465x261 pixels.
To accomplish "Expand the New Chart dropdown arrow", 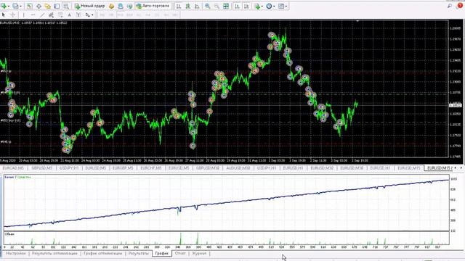I will click(x=9, y=6).
